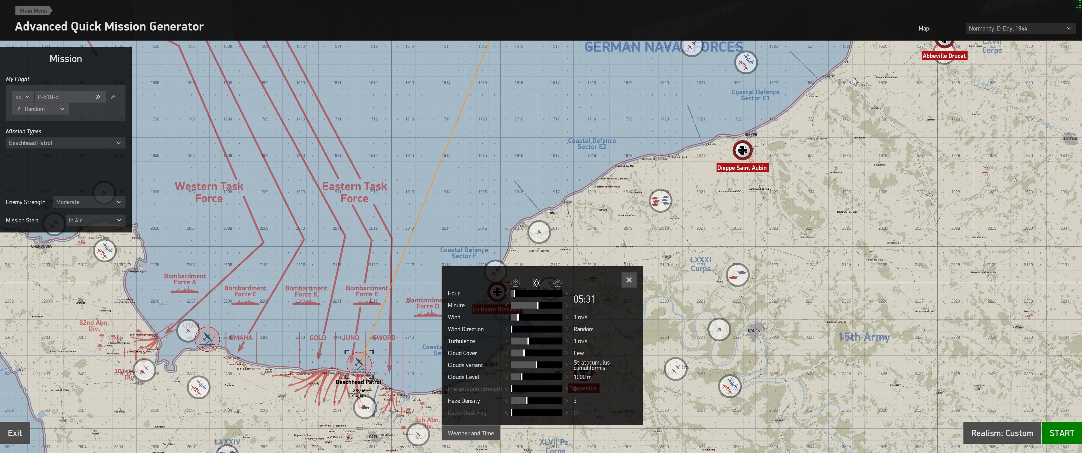Image resolution: width=1082 pixels, height=453 pixels.
Task: Increase Cloud Cover with the right arrow
Action: (566, 353)
